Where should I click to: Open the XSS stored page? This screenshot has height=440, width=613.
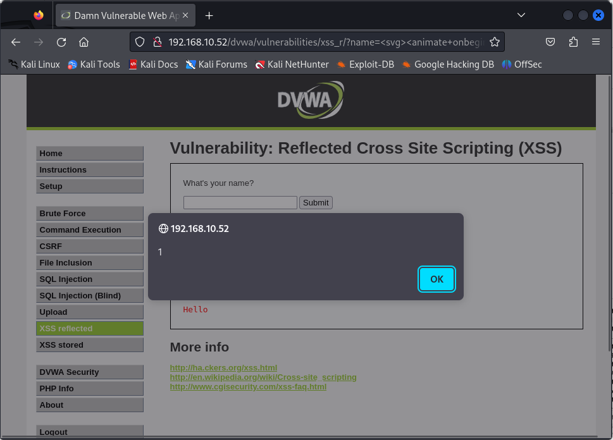point(90,345)
